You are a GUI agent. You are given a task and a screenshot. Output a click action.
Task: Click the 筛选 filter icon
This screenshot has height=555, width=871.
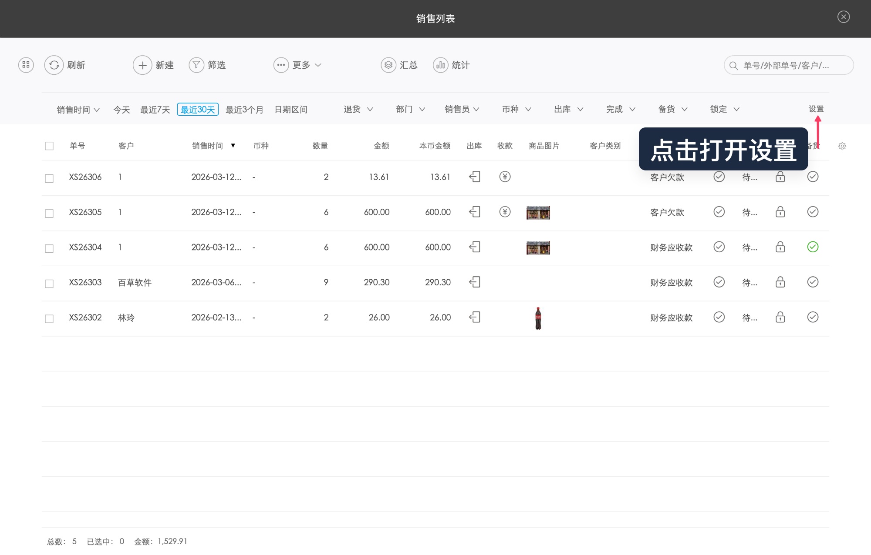pos(196,65)
